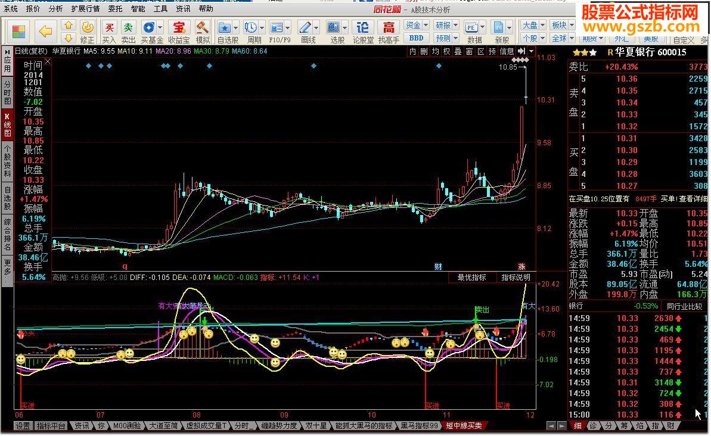Open the 系统 menu
711x436 pixels.
[11, 8]
